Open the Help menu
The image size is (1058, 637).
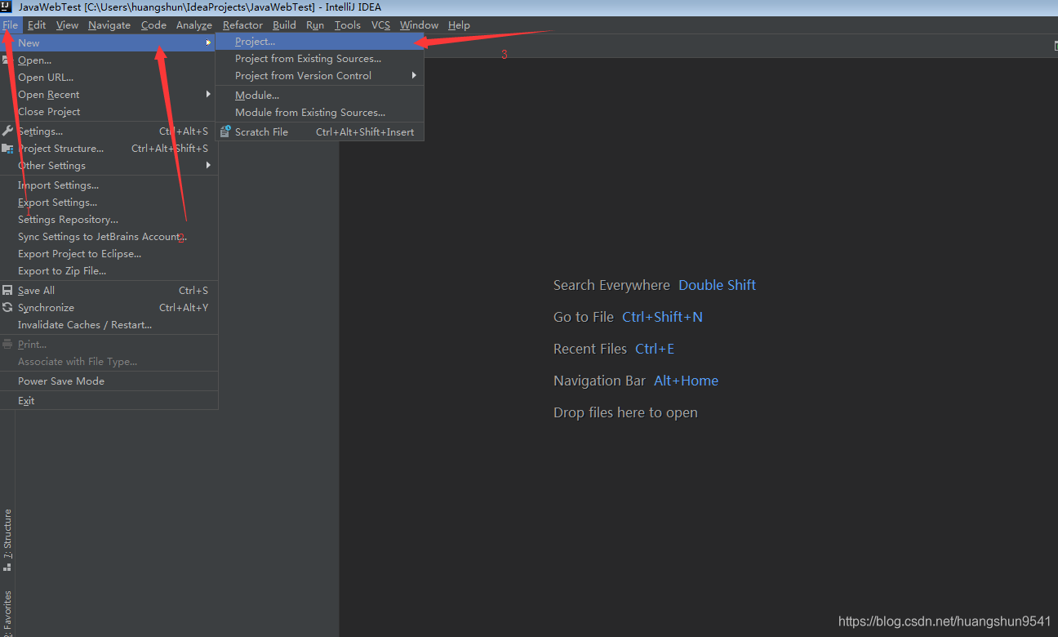tap(459, 25)
